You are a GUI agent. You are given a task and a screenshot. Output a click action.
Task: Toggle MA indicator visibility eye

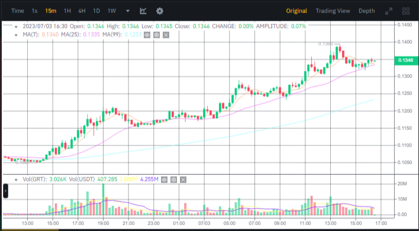coord(147,35)
